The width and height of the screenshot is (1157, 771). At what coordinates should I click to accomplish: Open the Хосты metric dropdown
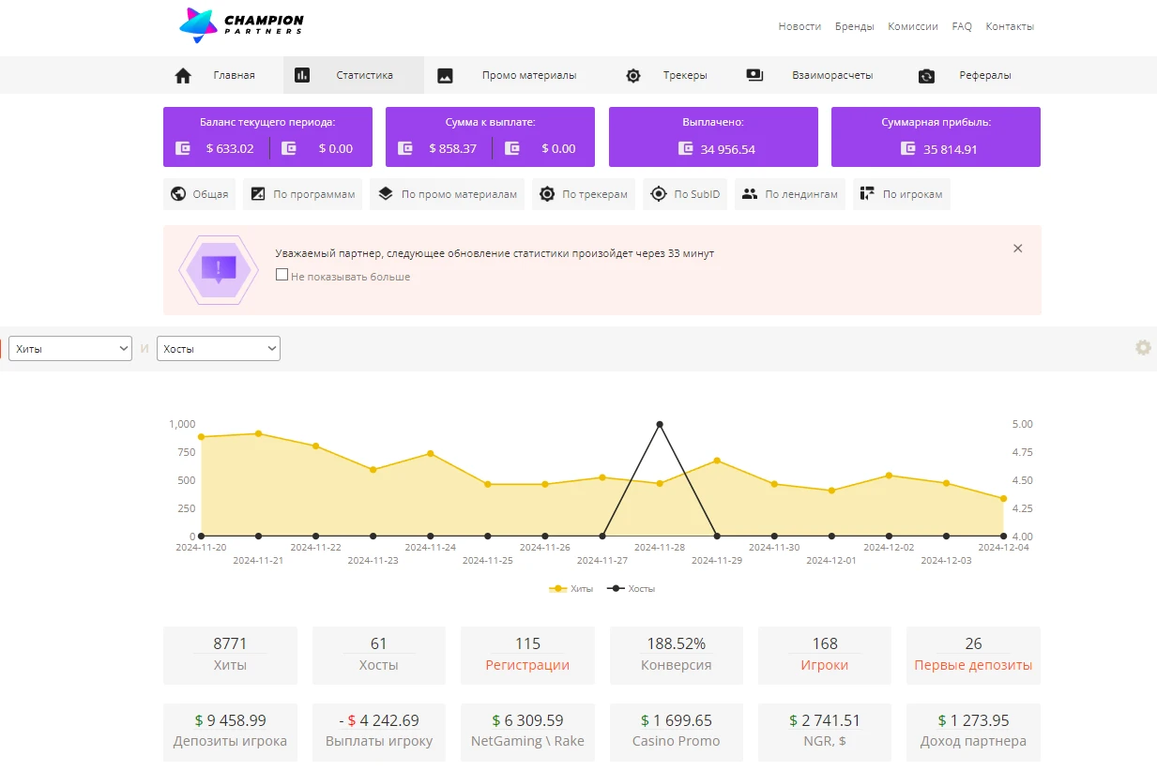coord(219,349)
